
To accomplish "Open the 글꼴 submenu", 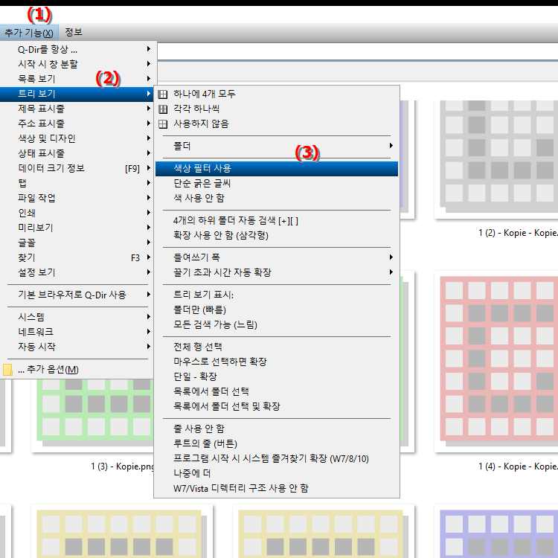I will pyautogui.click(x=77, y=243).
